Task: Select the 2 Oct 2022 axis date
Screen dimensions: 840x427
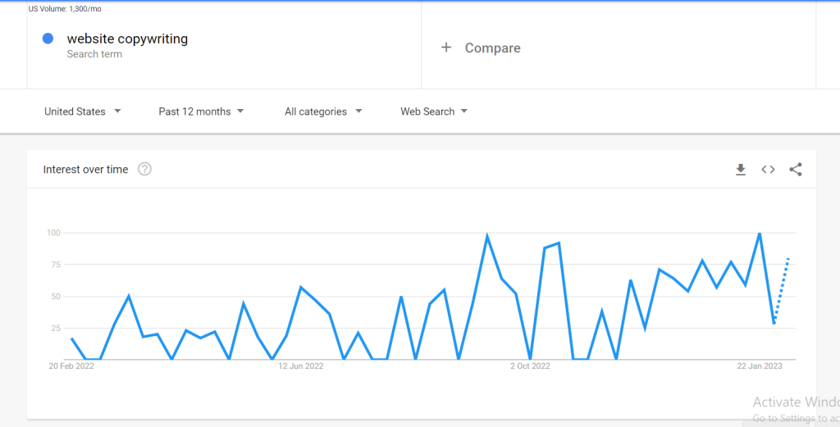Action: point(531,366)
